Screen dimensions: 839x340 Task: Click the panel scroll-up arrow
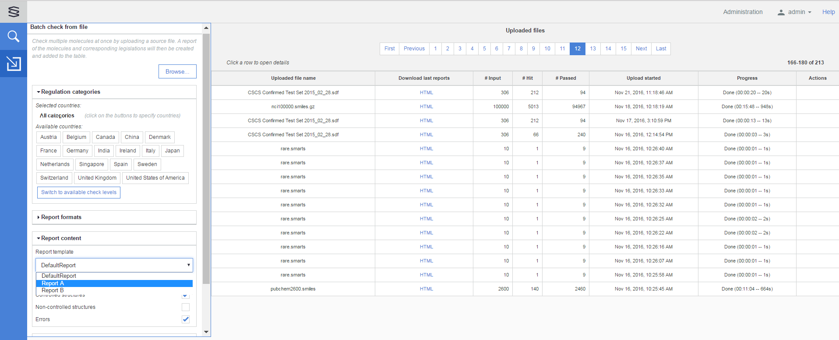206,28
